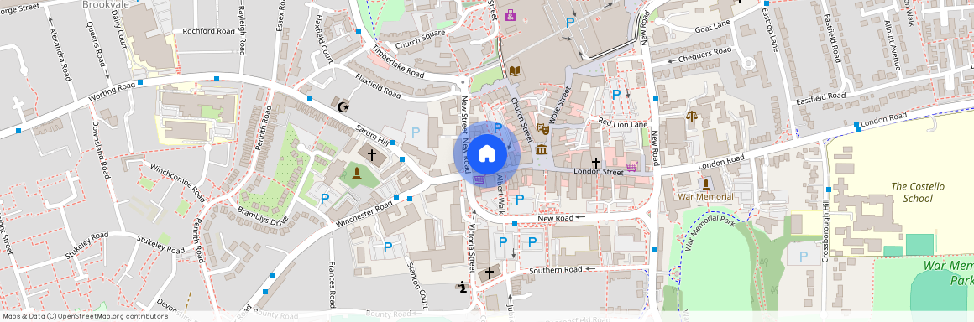Select the parking icon nearest Victoria Street
This screenshot has height=322, width=974.
502,242
